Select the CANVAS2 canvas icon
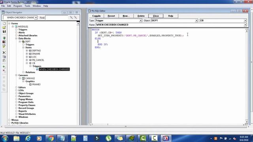Screen dimensions: 253x142 tap(23, 78)
